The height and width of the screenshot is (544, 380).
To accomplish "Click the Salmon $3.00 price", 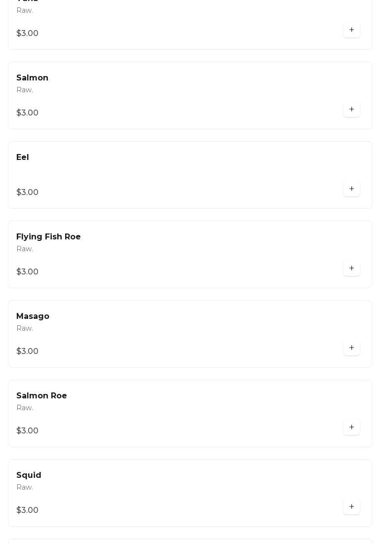I will pyautogui.click(x=28, y=113).
